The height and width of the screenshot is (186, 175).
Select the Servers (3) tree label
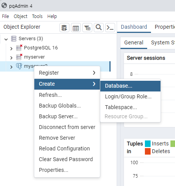(31, 39)
